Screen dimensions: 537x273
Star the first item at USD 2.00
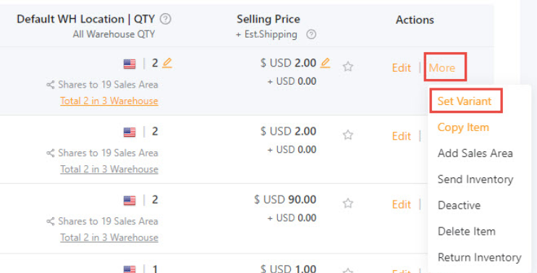tap(348, 67)
